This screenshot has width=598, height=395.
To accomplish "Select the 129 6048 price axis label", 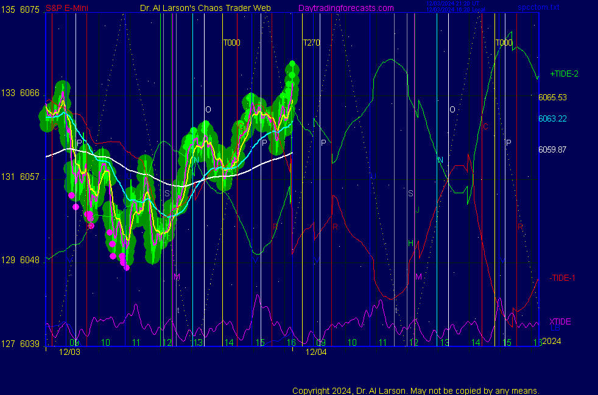I will click(20, 260).
